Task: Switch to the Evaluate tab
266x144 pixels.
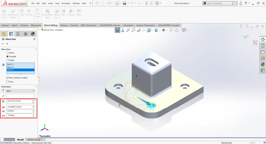Action: pyautogui.click(x=74, y=25)
